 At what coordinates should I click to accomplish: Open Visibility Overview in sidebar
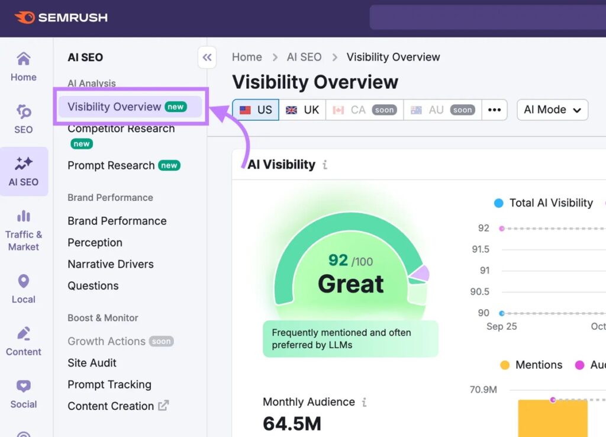pos(130,107)
